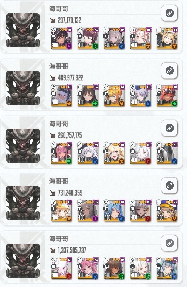Screen dimensions: 187x287
Task: Click first 海哥哥 player name
Action: (59, 9)
